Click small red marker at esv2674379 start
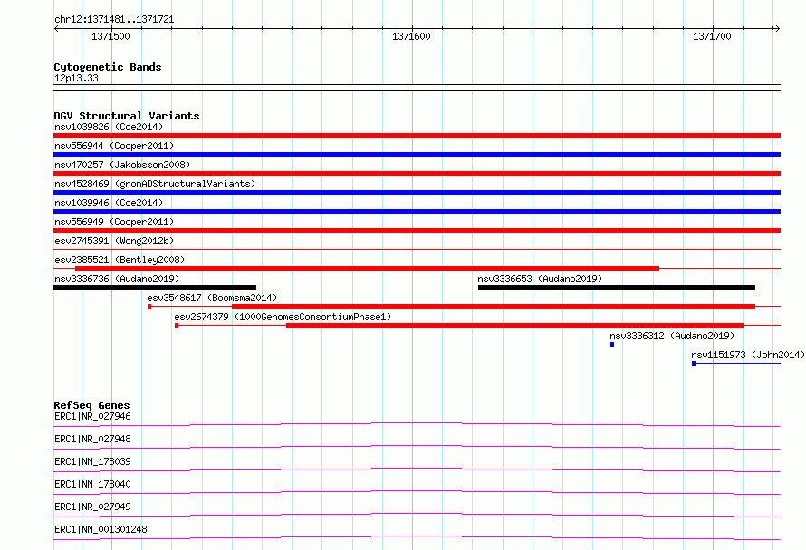Image resolution: width=806 pixels, height=550 pixels. [x=177, y=326]
